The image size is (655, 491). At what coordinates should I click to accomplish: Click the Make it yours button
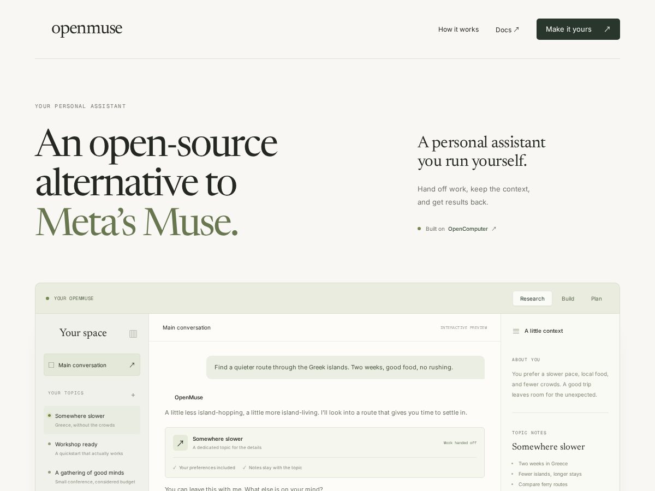(578, 29)
